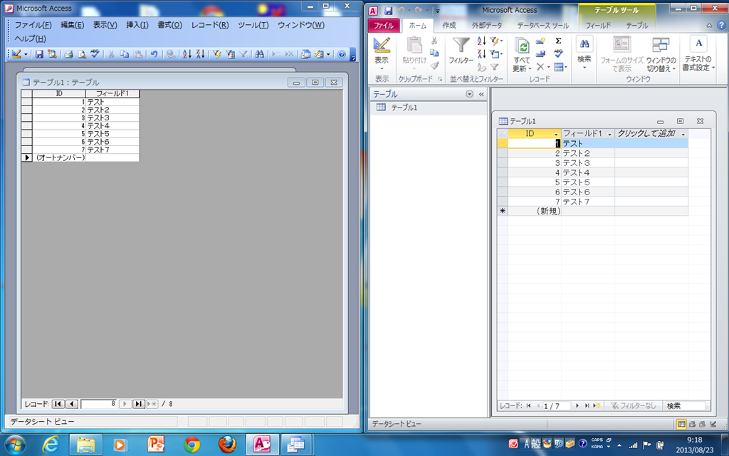
Task: Go to last record in old テーブル1 navigator
Action: (138, 404)
